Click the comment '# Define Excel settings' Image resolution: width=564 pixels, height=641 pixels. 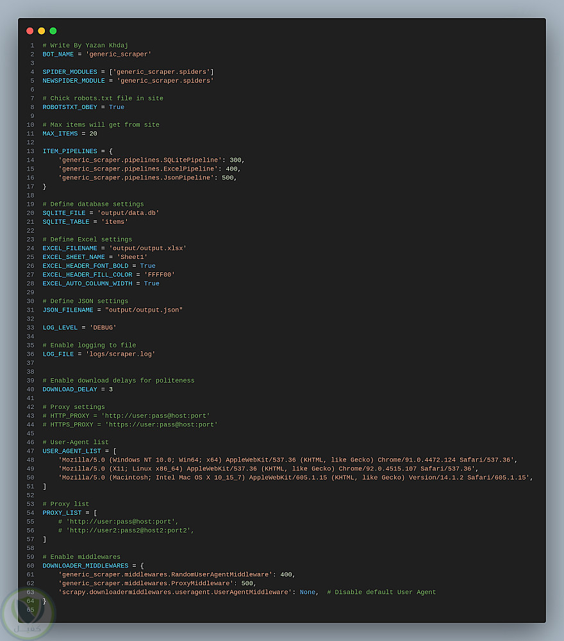point(87,240)
